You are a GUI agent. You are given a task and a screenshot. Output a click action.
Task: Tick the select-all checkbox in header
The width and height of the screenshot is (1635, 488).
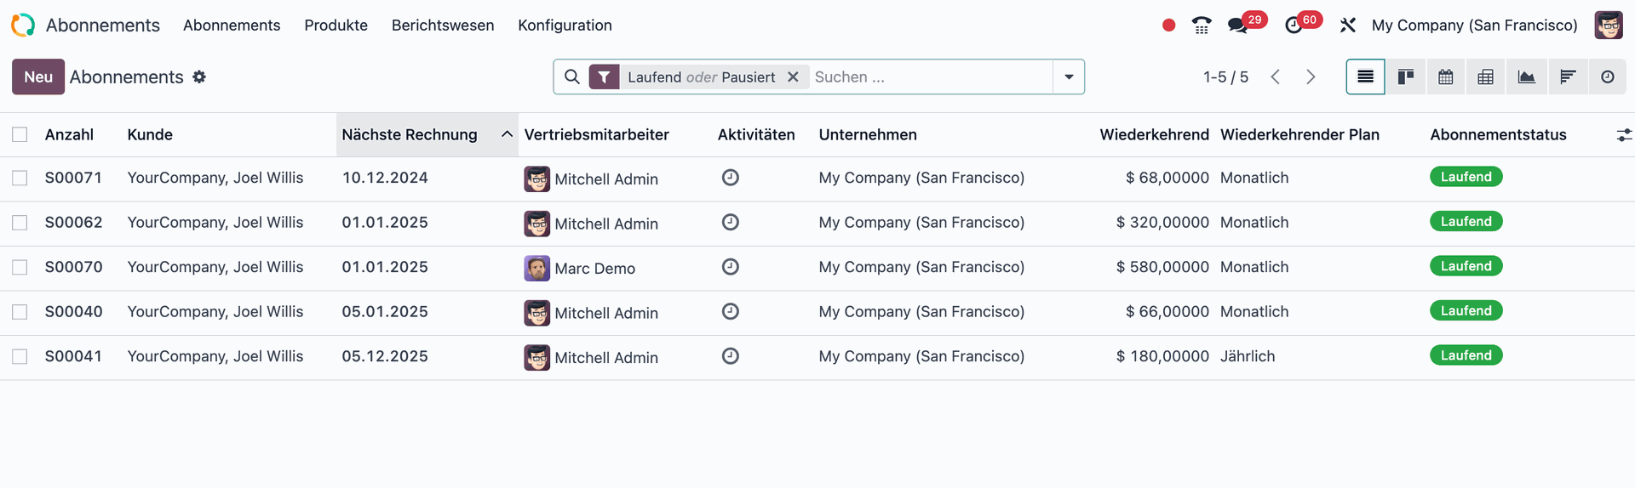(20, 134)
